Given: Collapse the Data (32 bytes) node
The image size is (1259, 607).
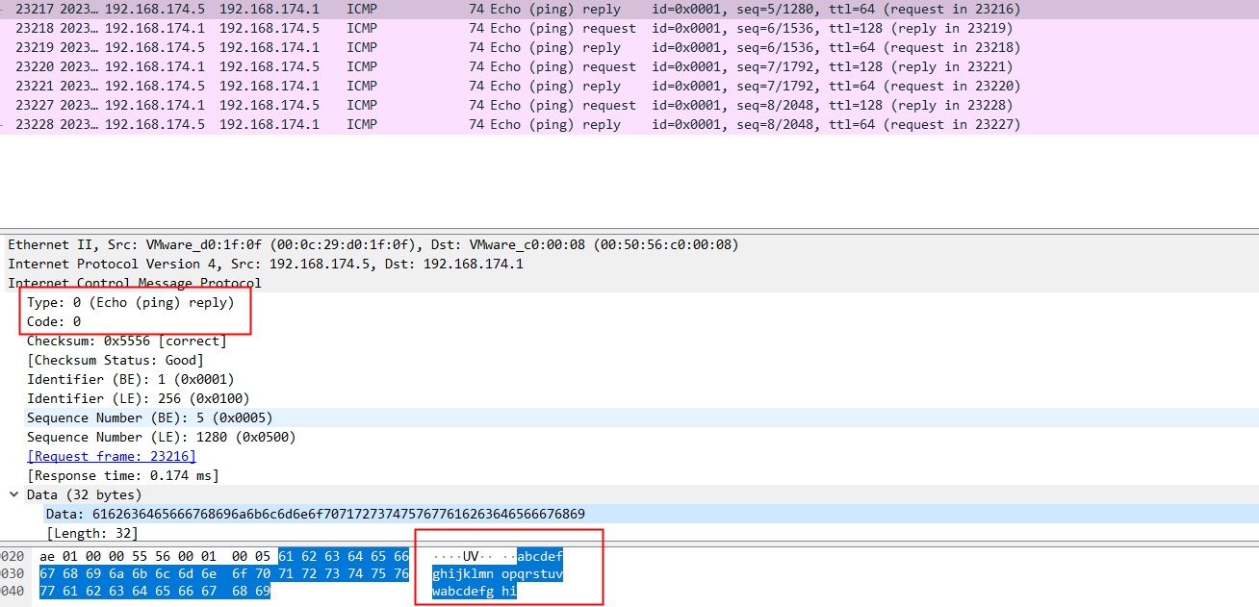Looking at the screenshot, I should pos(13,494).
